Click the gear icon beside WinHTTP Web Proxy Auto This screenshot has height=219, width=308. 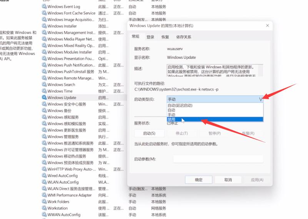(x=44, y=169)
